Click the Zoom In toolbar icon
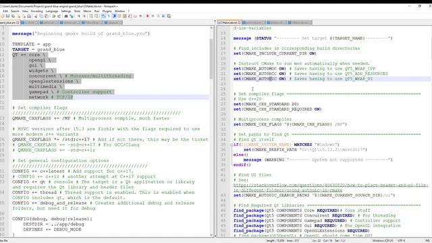This screenshot has height=243, width=432. coord(79,16)
